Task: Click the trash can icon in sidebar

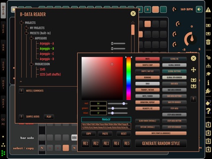Action: (x=208, y=42)
